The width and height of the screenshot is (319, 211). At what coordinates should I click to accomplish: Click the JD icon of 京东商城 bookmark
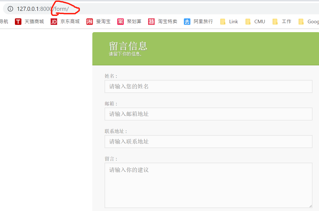54,22
